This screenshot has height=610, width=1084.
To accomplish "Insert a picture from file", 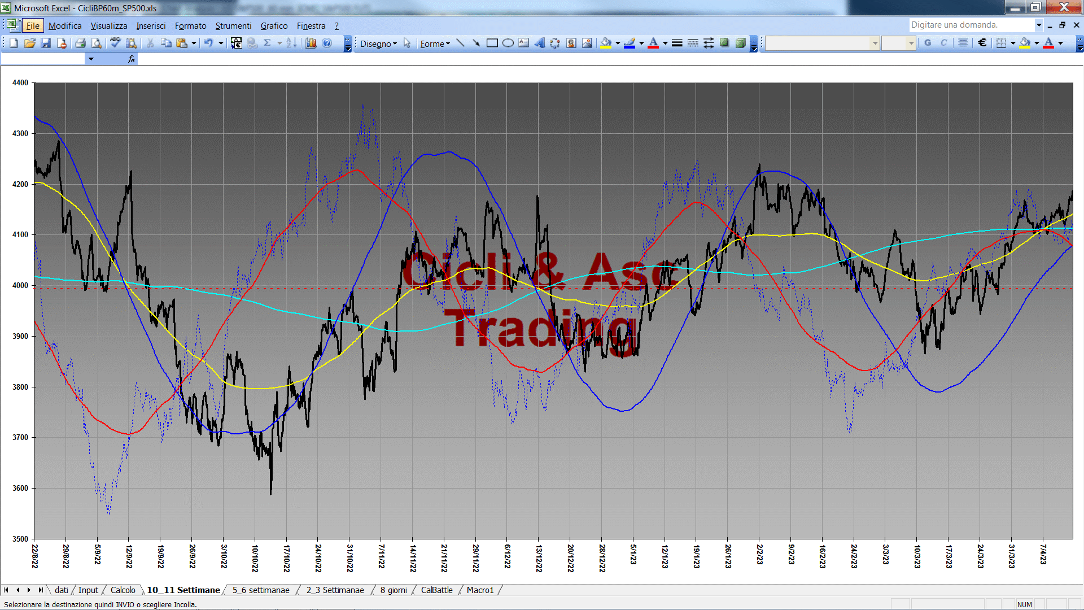I will [587, 43].
